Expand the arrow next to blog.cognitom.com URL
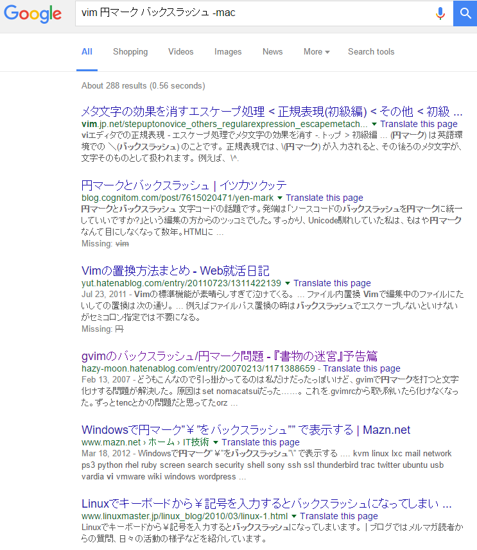The width and height of the screenshot is (477, 550). tap(280, 198)
